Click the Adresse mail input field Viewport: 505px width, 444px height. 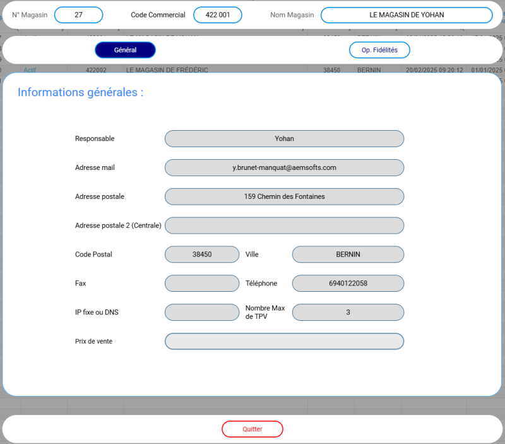point(284,167)
